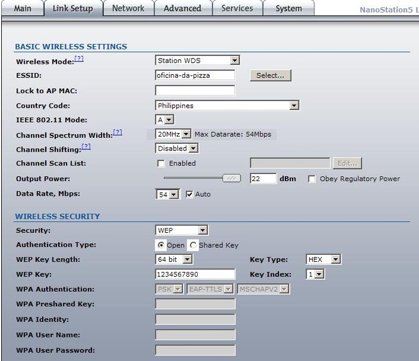Image resolution: width=419 pixels, height=361 pixels.
Task: Switch to the Services tab
Action: 237,8
